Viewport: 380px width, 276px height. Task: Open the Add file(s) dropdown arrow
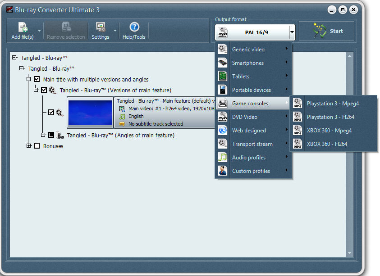point(39,31)
